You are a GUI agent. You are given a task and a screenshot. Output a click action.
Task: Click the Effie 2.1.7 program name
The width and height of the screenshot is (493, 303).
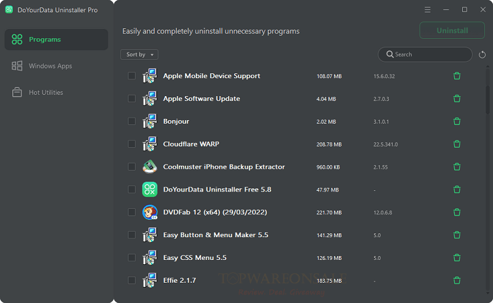click(179, 280)
